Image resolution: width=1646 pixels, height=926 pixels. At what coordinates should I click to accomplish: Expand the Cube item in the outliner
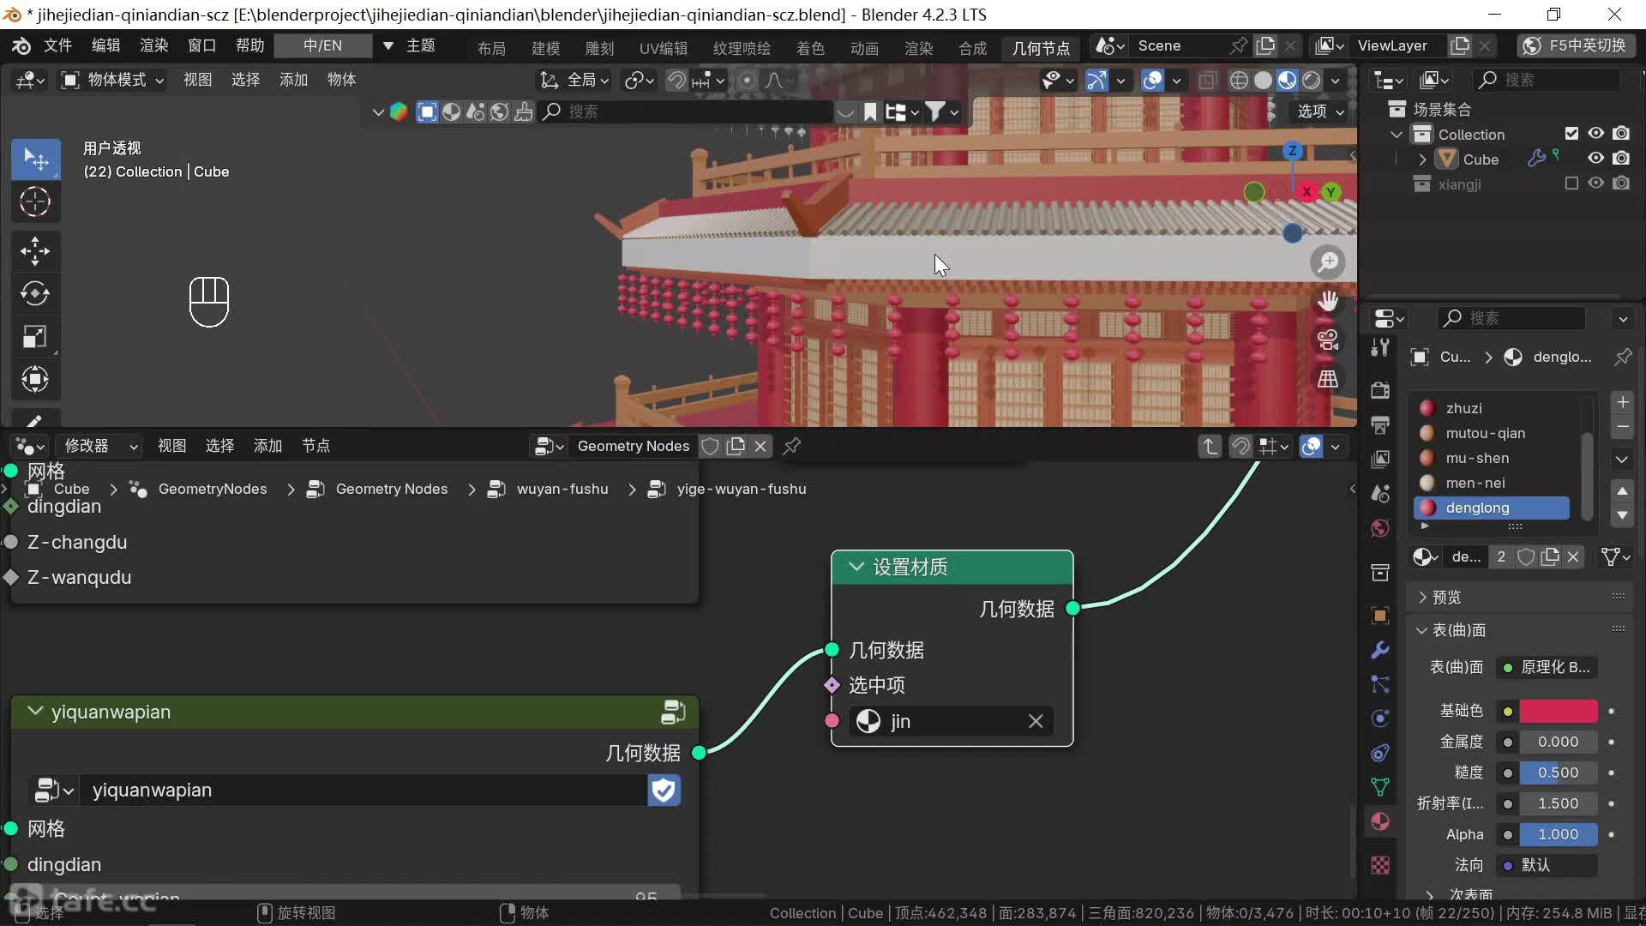coord(1422,159)
